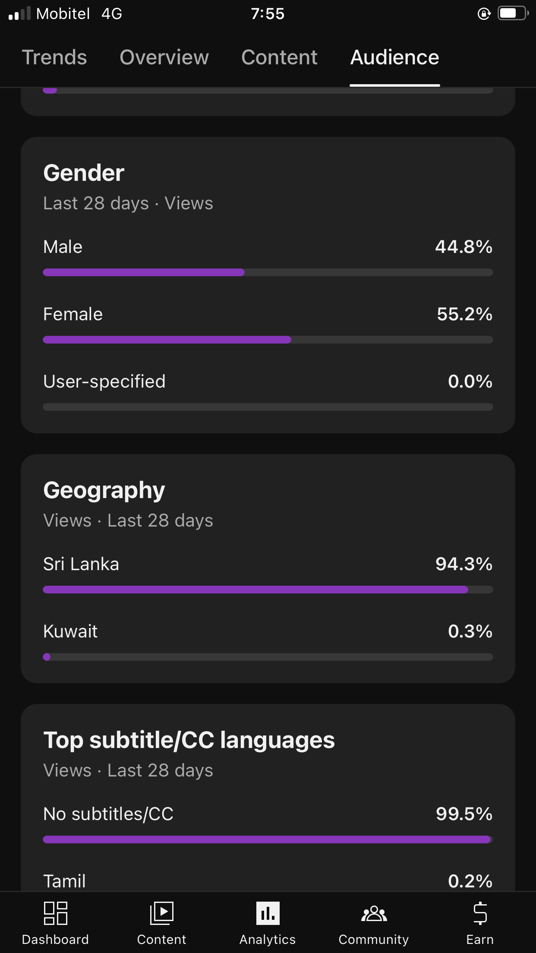Open the Community people icon

pos(374,913)
